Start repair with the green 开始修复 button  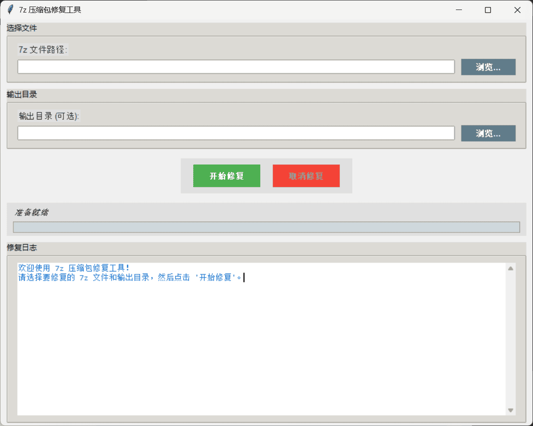pyautogui.click(x=227, y=175)
